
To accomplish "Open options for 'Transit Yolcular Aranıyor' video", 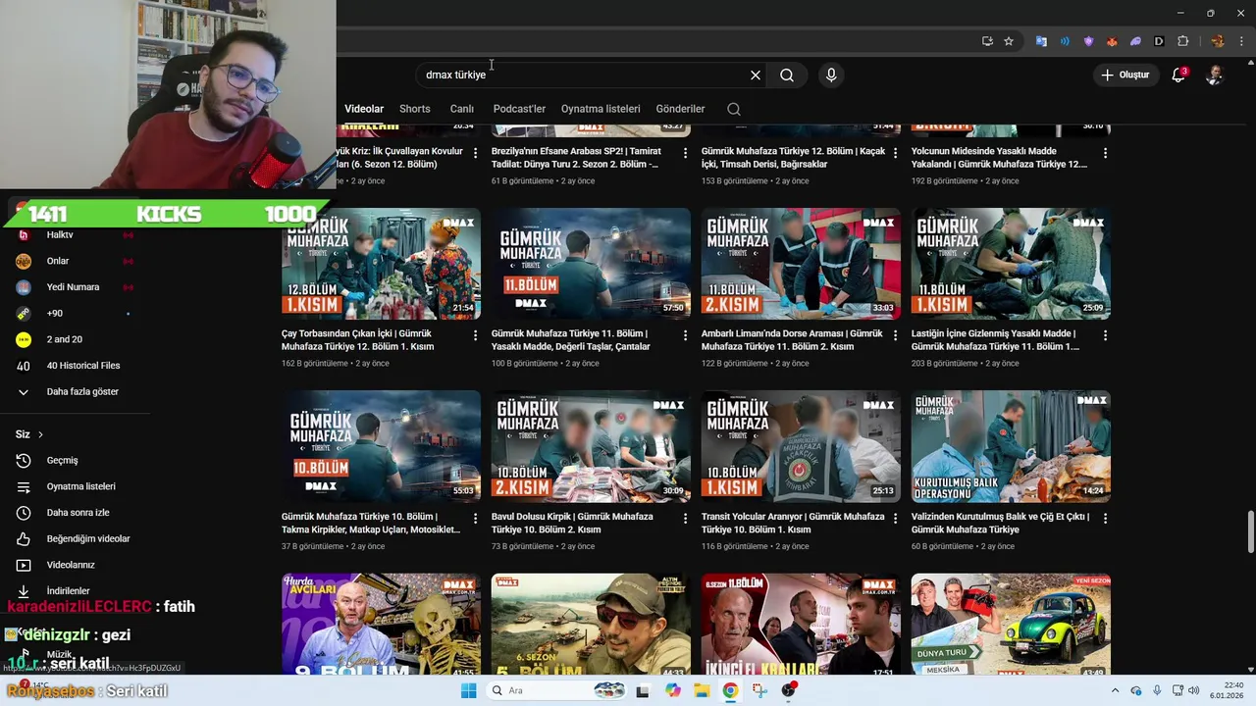I will (895, 518).
